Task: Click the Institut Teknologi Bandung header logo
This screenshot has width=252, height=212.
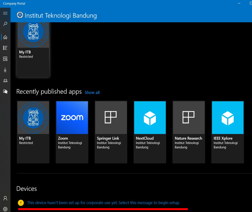Action: [x=20, y=15]
